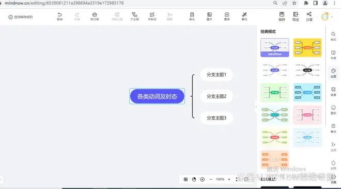Click the locate-center compass icon

point(202,179)
